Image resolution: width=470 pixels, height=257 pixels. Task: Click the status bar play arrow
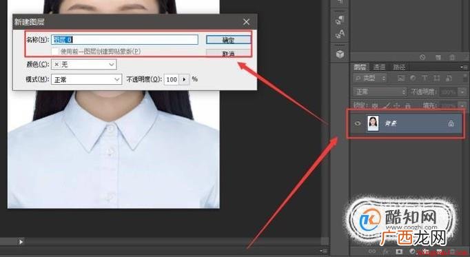point(21,241)
